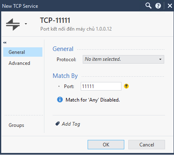
Task: Click the 'Protocol:' label
Action: tap(66, 60)
